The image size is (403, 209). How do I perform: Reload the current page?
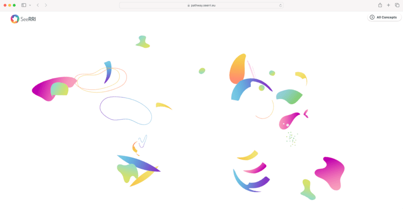click(281, 6)
